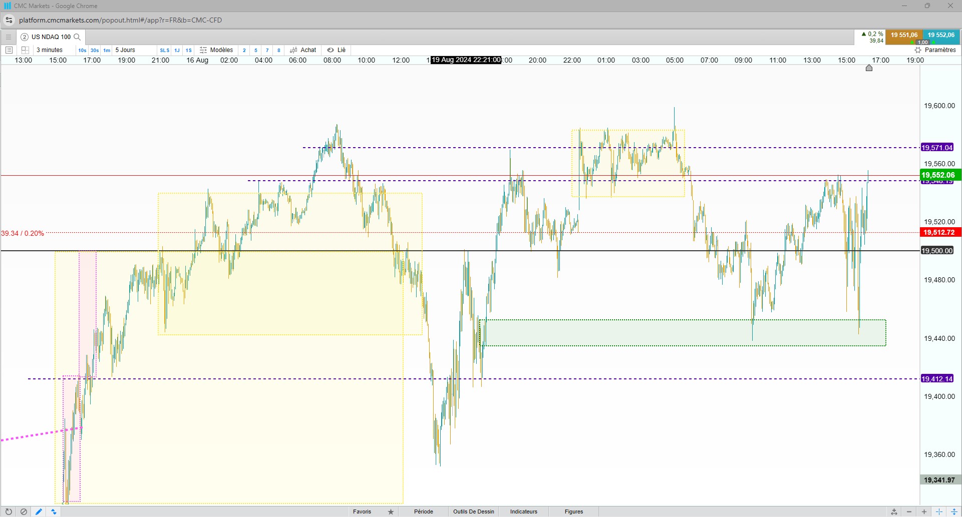Click the clear drawings circle-slash icon
Screen dimensions: 962x517
[24, 511]
